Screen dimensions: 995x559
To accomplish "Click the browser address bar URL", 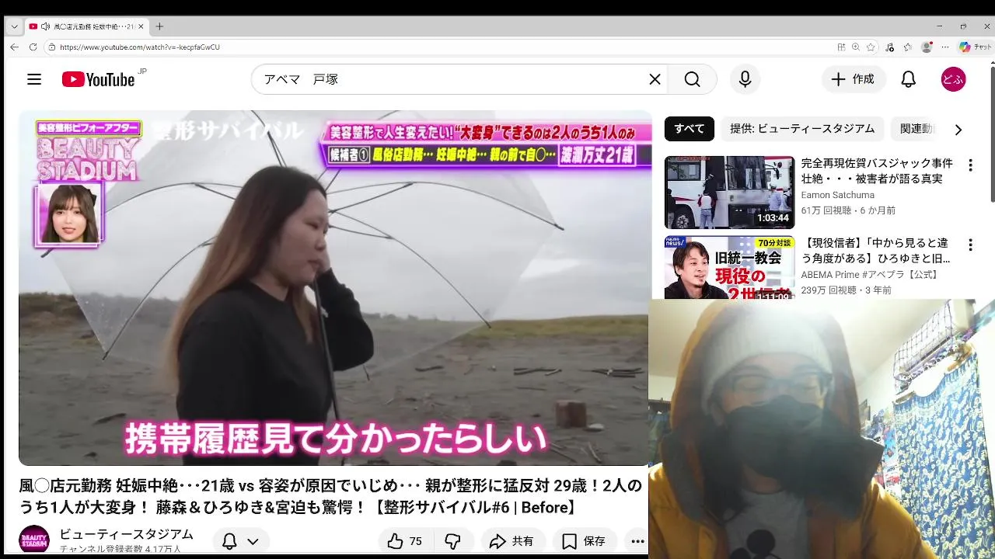I will [x=140, y=47].
